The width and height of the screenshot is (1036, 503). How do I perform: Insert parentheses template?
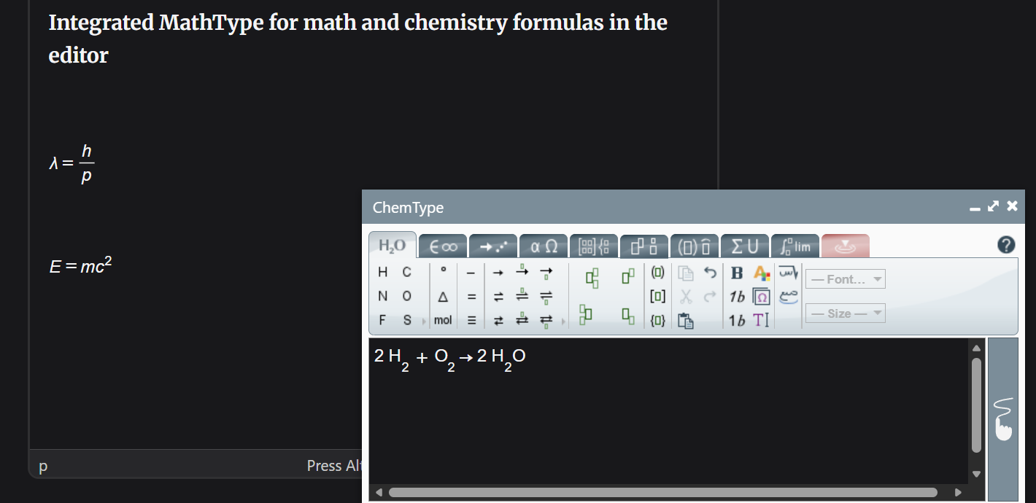658,273
